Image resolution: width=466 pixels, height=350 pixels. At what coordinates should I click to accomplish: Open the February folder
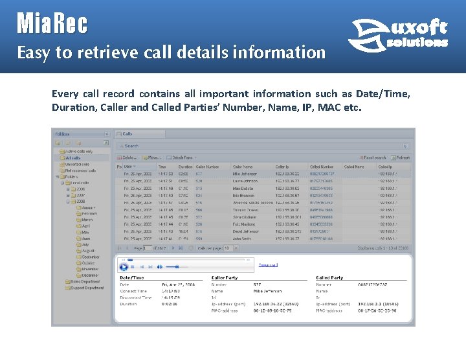click(x=87, y=214)
